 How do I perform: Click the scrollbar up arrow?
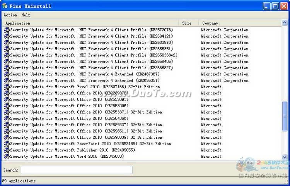(285, 23)
